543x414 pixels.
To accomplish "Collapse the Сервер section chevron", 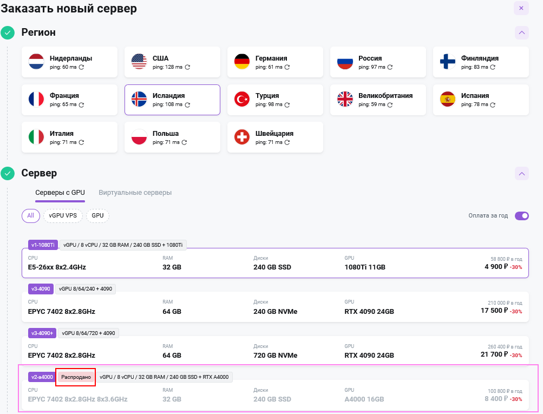I will 521,173.
